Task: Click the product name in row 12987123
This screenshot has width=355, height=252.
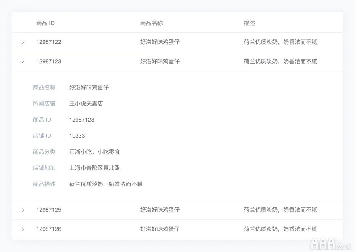Action: [160, 62]
